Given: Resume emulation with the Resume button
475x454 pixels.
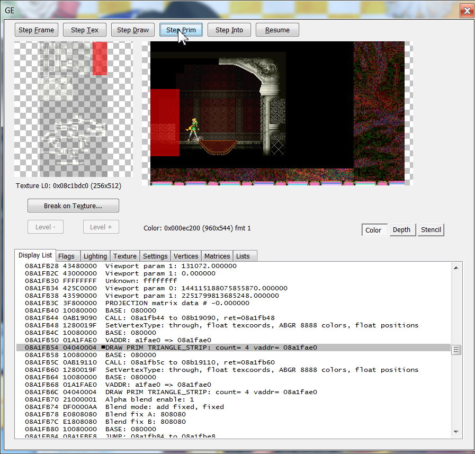Looking at the screenshot, I should (277, 30).
